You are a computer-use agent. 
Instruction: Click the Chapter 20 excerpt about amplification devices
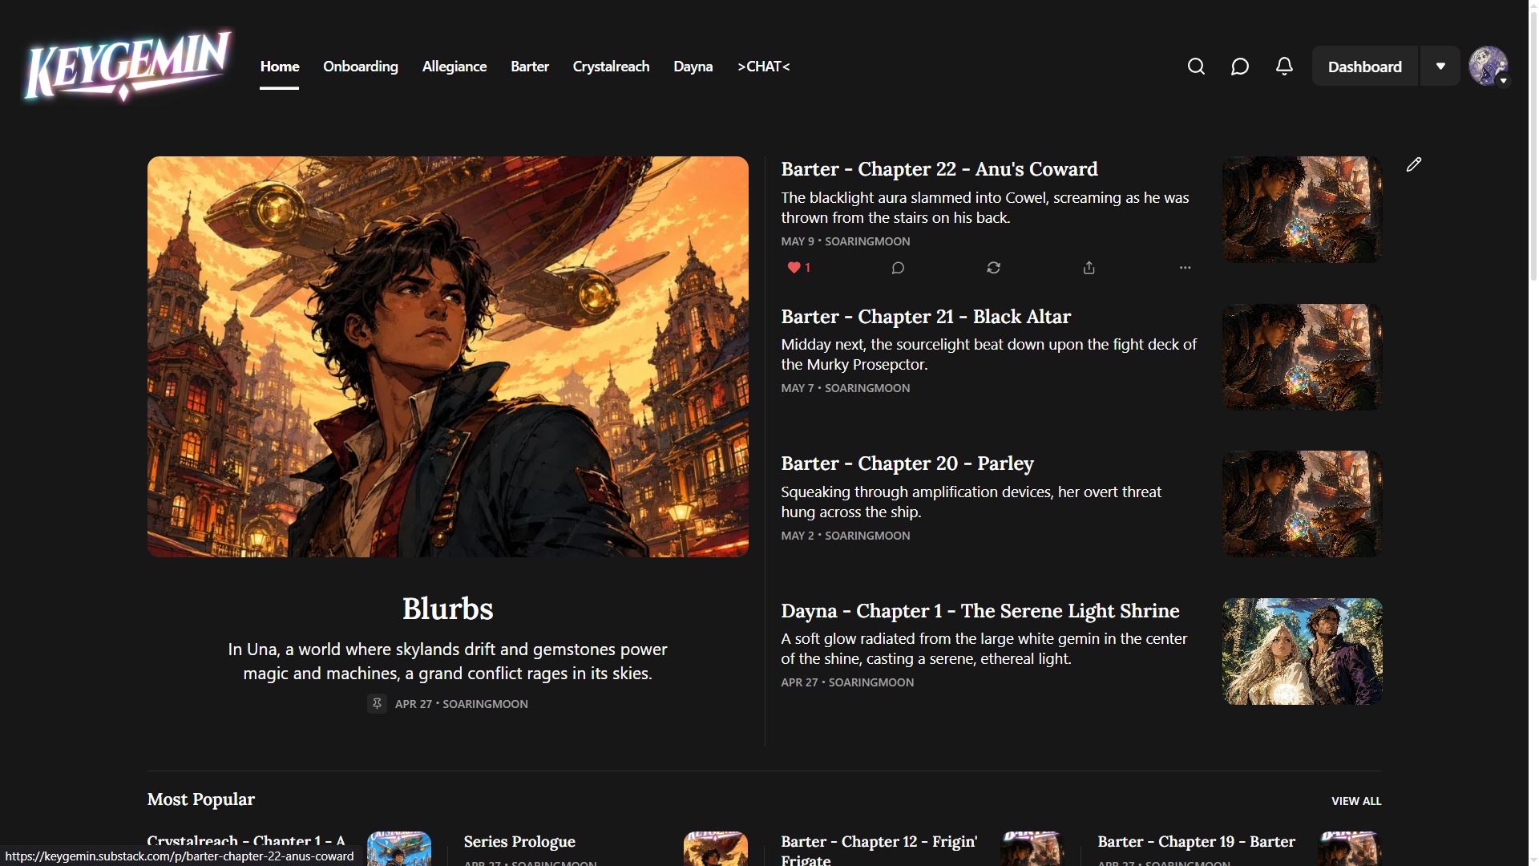coord(971,502)
